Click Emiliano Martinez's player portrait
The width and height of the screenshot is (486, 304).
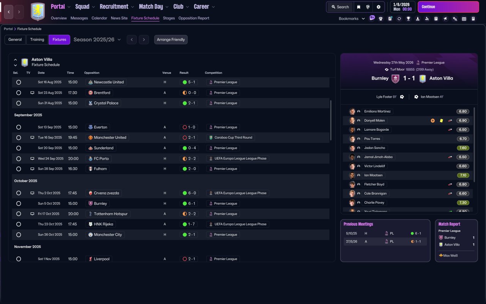(x=352, y=111)
